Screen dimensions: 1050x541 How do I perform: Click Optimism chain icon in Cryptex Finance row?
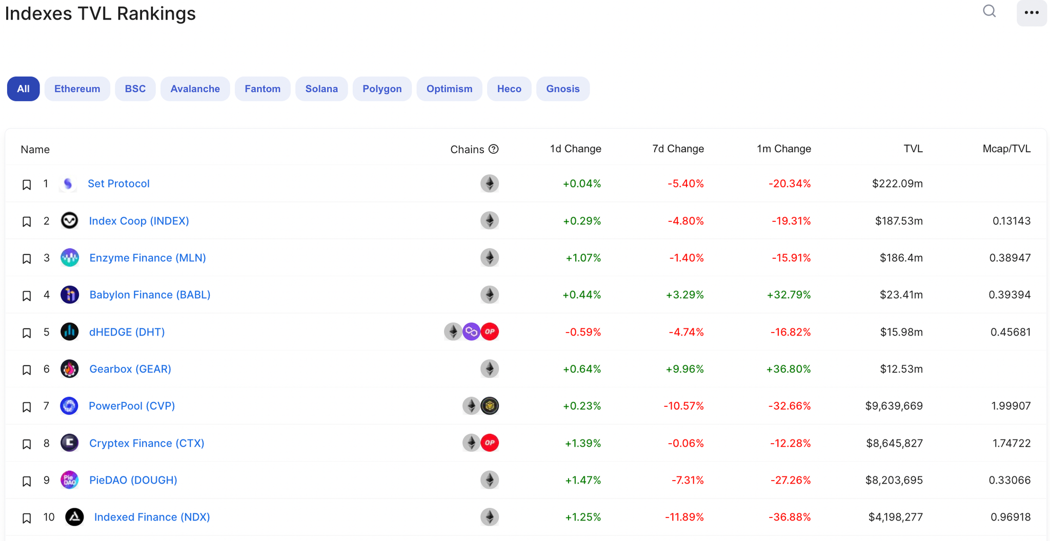tap(490, 443)
